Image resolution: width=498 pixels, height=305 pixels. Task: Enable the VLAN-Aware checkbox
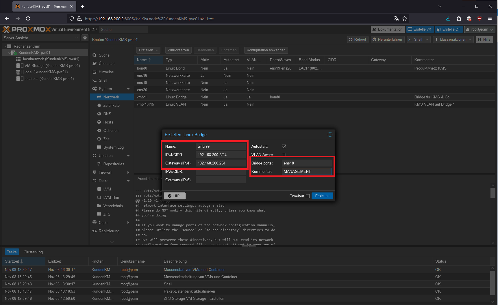[284, 155]
